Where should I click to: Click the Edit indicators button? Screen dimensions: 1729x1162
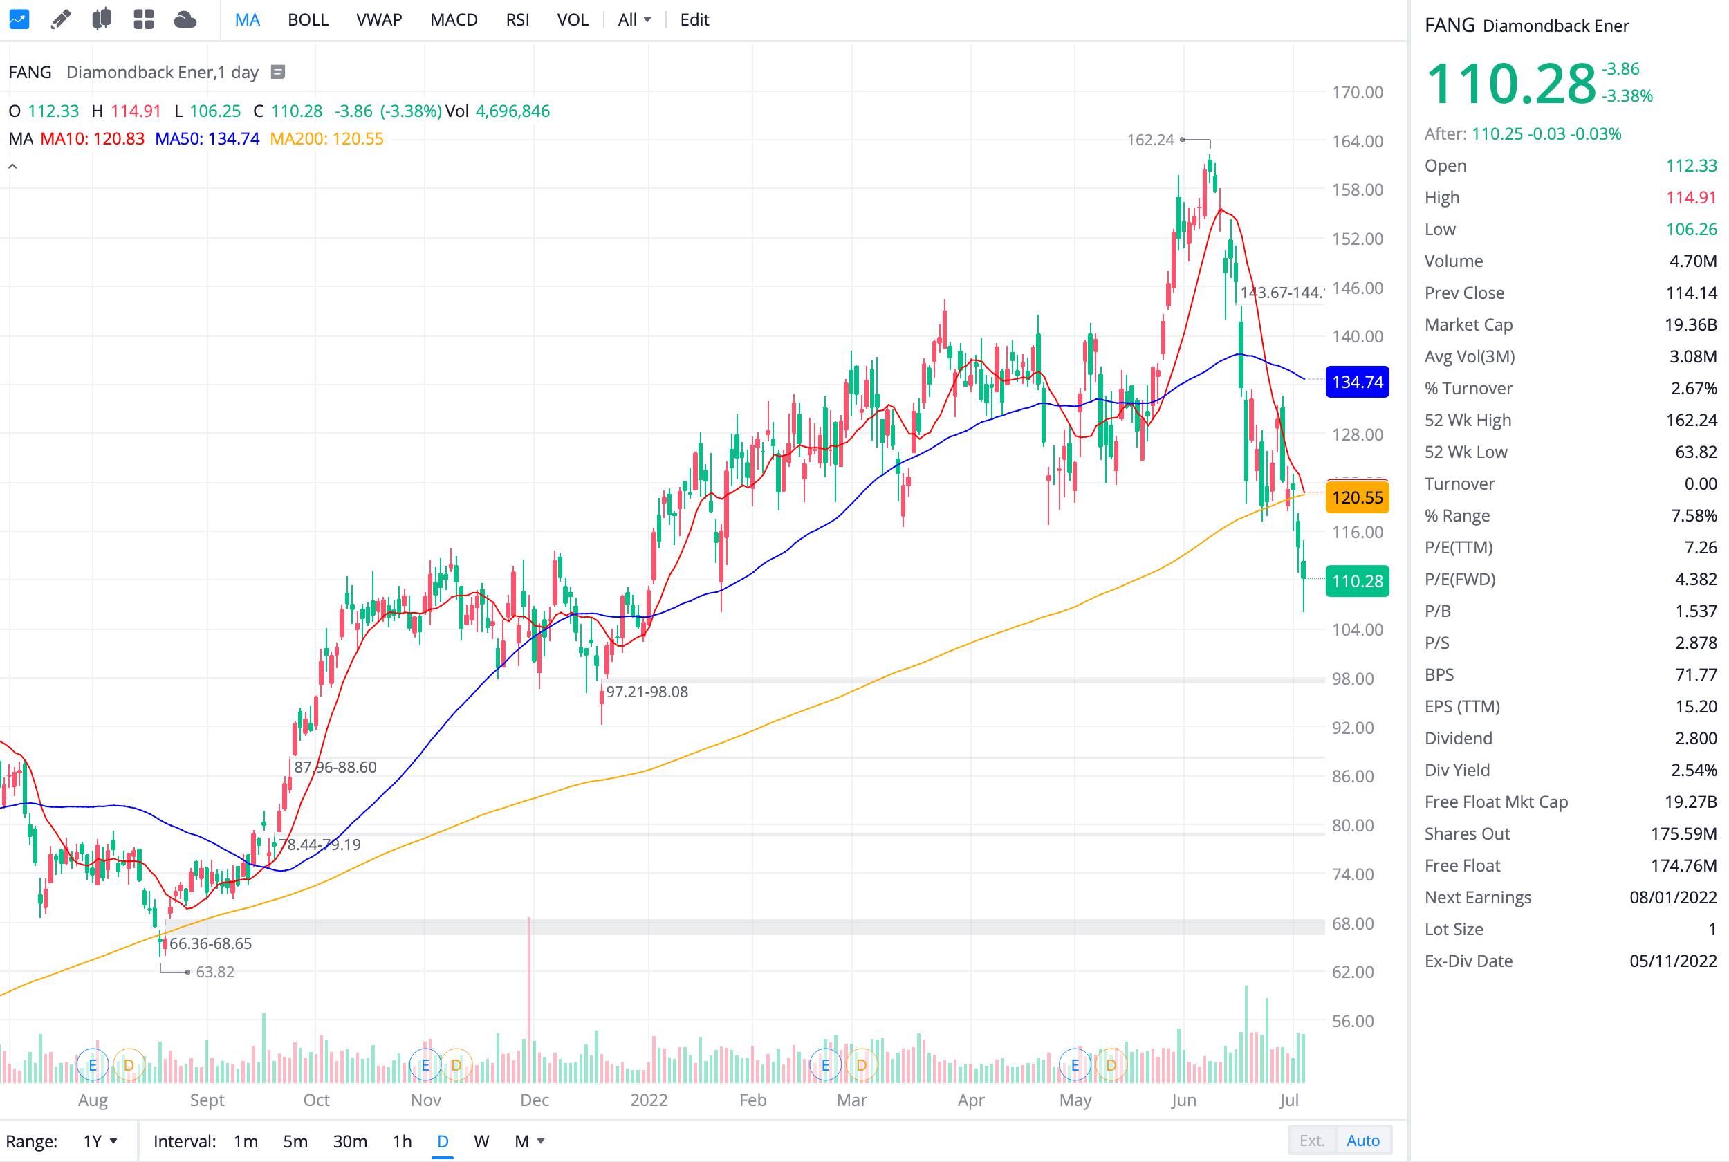[694, 20]
